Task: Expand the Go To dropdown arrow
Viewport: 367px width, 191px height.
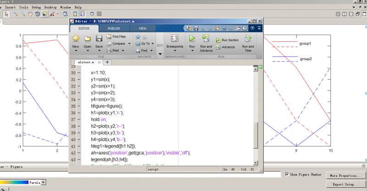Action: [153, 44]
